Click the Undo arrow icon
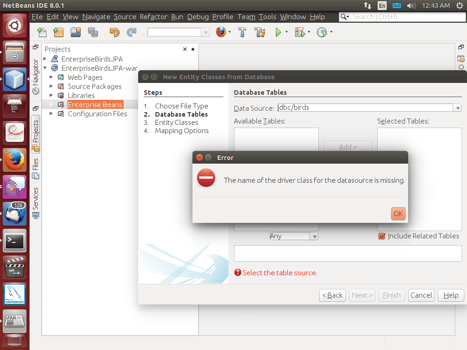The width and height of the screenshot is (467, 350). click(x=114, y=32)
